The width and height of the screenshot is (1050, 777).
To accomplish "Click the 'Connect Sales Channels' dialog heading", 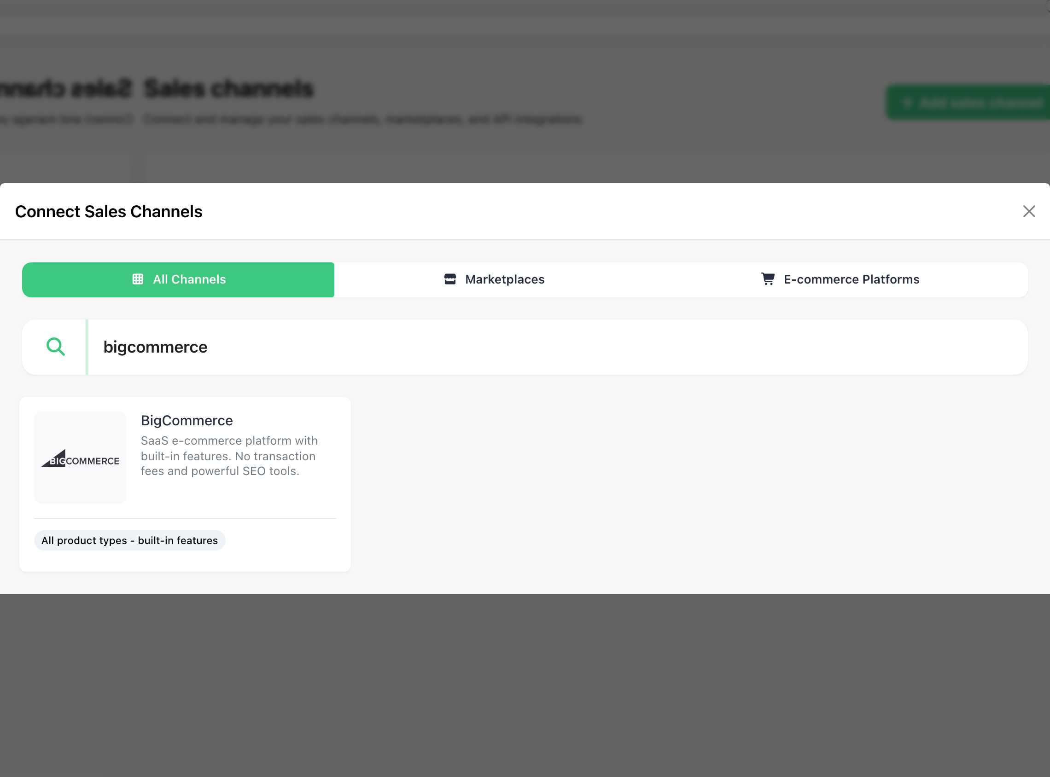I will [x=109, y=212].
